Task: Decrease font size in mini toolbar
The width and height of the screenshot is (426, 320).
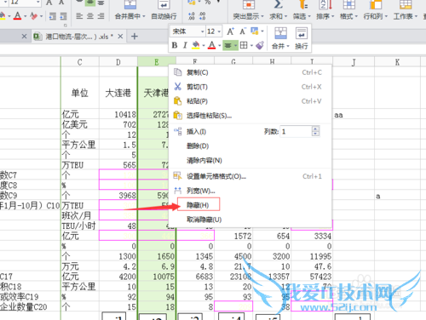Action: pos(242,31)
